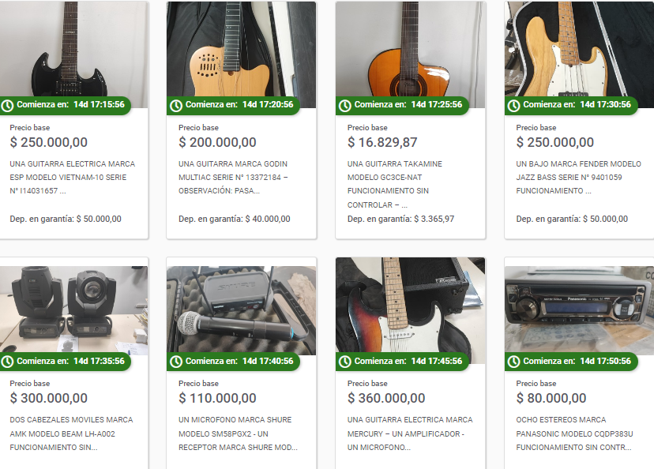The image size is (654, 469).
Task: Click the clock icon on Mercury guitar countdown
Action: pyautogui.click(x=344, y=362)
